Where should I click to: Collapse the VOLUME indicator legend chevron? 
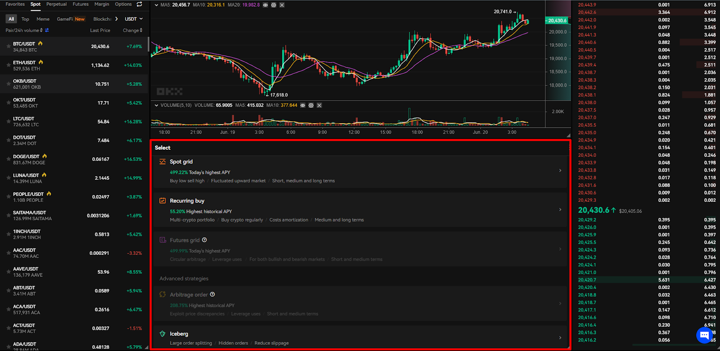click(x=156, y=105)
